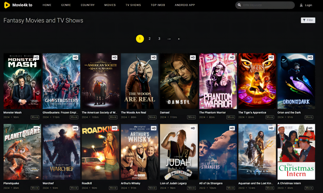
Task: Open Arthur's Whisky poster
Action: coord(140,152)
